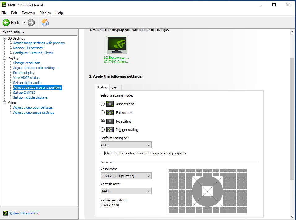Select the LG Electronics monitor icon
296x220 pixels.
(x=117, y=45)
